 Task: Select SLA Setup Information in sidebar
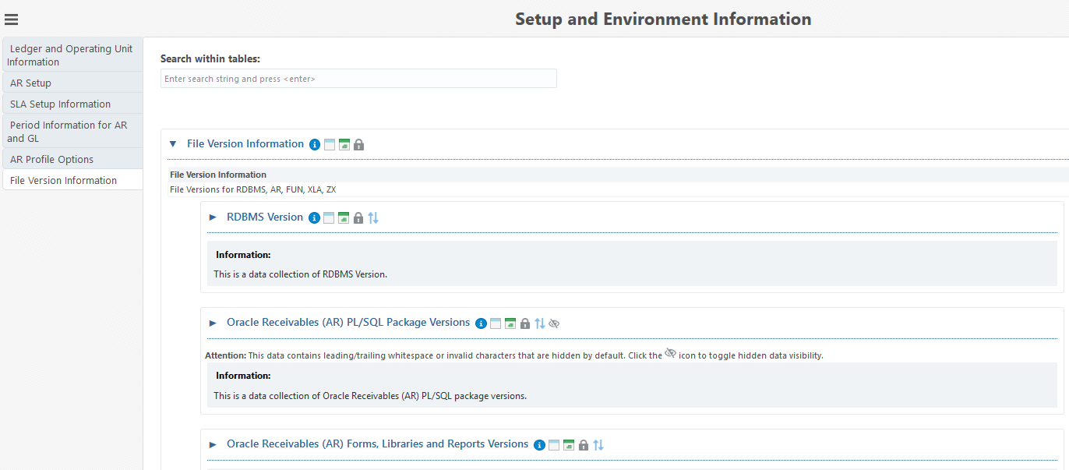pyautogui.click(x=60, y=104)
